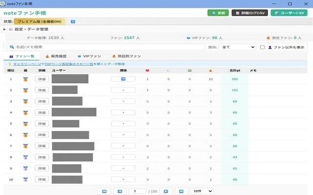Switch to the ファン一覧 tab
The height and width of the screenshot is (195, 313).
(22, 57)
